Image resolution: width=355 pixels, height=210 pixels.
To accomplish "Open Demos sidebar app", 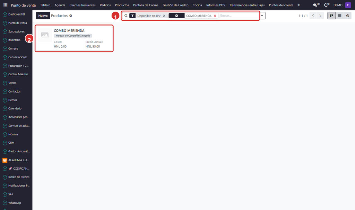I will 16,100.
